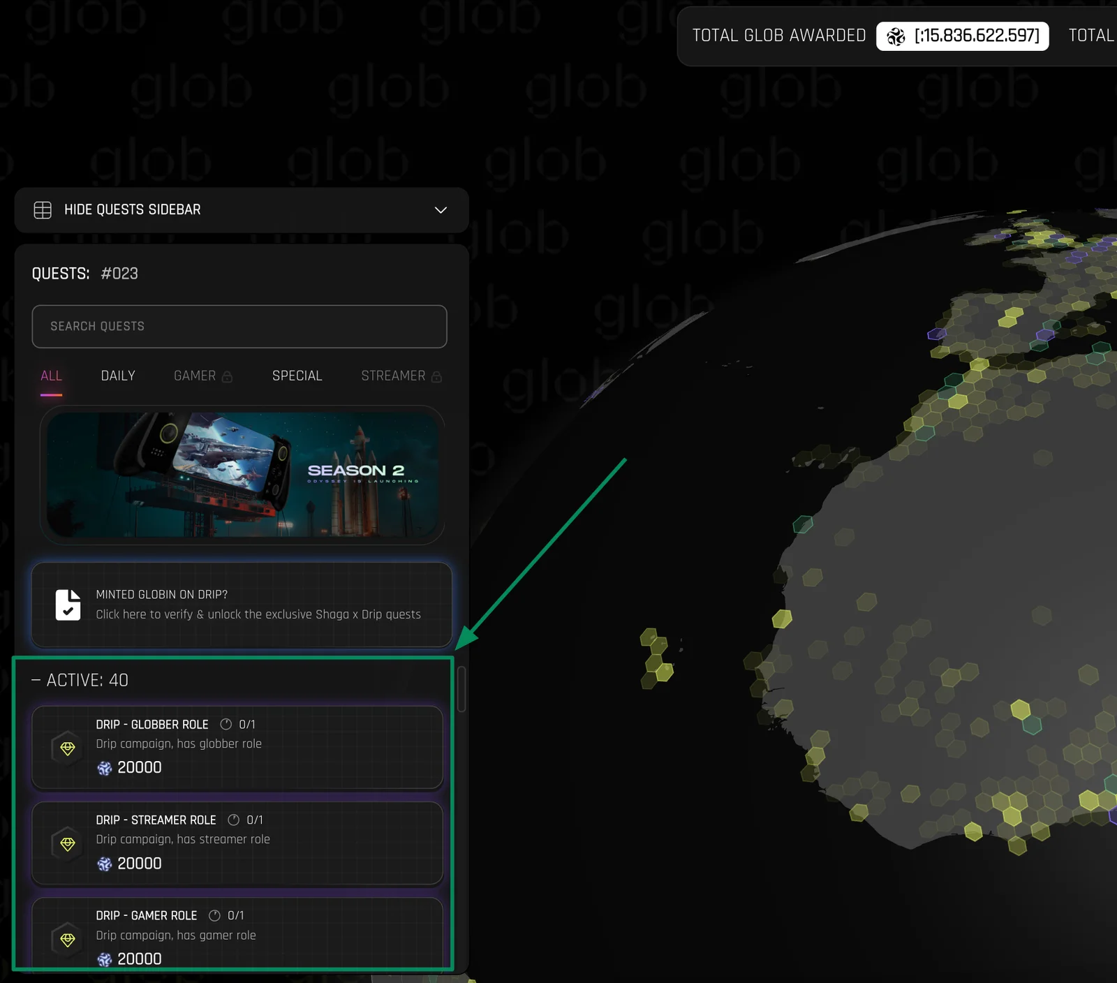Click the clock icon on Drip Globber Role
The height and width of the screenshot is (983, 1117).
point(225,725)
